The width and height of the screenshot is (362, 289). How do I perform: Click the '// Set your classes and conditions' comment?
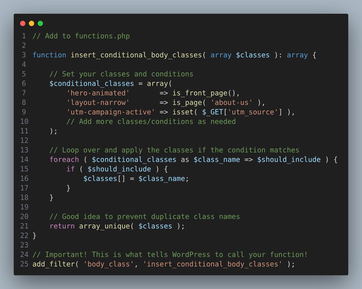121,74
